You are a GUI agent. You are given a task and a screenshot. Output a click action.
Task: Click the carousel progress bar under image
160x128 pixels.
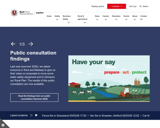[109, 101]
